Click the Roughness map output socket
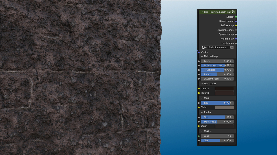Viewport: 277px width, 155px height. 236,30
